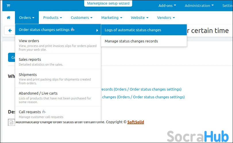Open the Administration dropdown
The height and width of the screenshot is (143, 233).
(x=199, y=5)
